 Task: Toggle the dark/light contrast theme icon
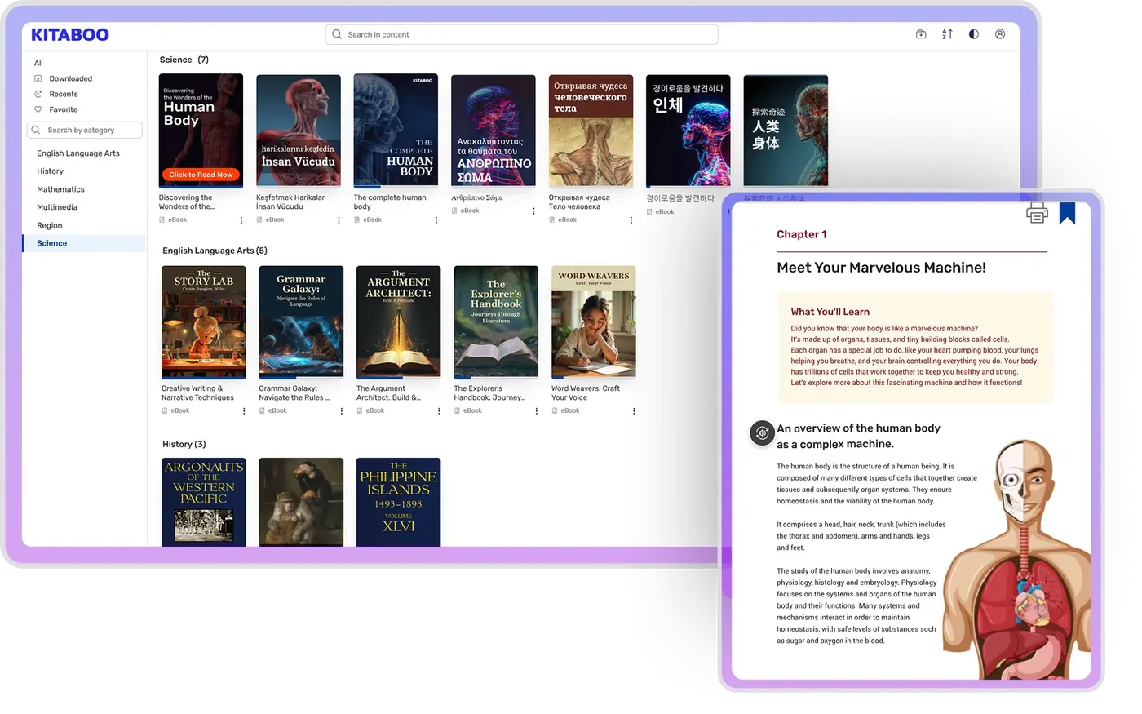(973, 34)
